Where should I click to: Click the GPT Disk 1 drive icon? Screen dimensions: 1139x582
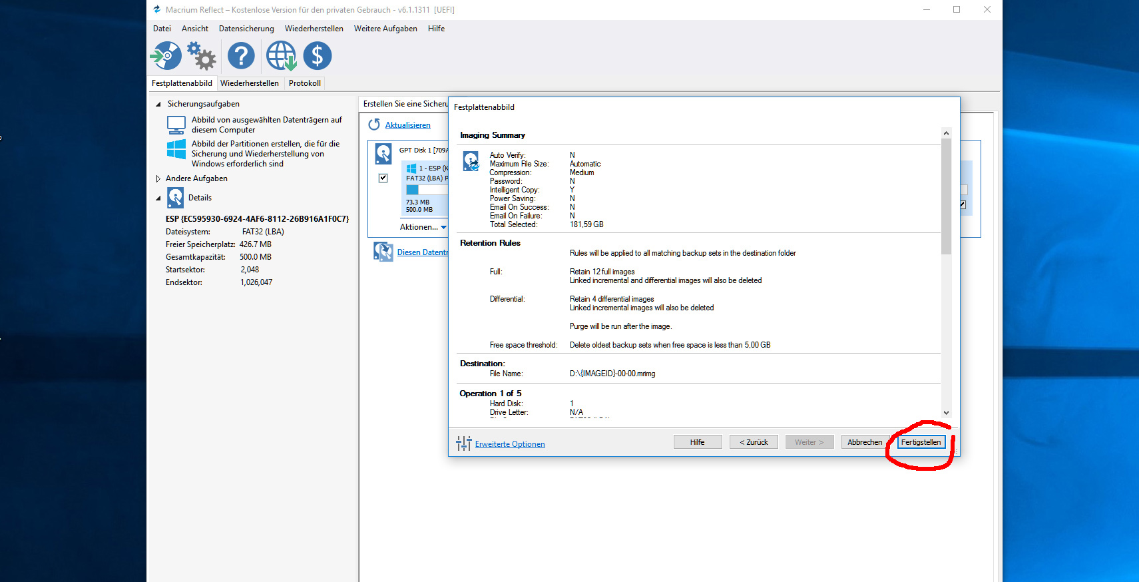click(x=383, y=154)
